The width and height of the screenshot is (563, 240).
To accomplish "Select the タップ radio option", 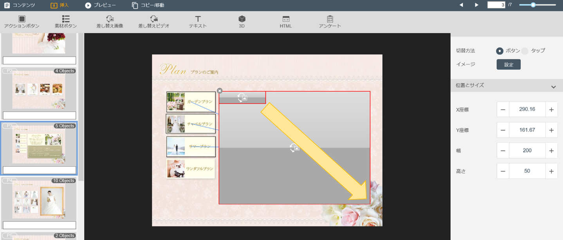I will [525, 51].
